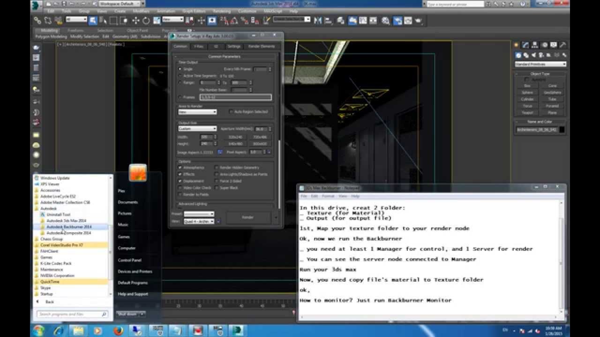This screenshot has height=337, width=600.
Task: Click the Sphere primitive button
Action: 527,92
